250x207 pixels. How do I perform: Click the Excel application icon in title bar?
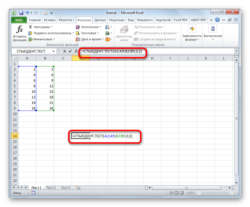click(14, 13)
